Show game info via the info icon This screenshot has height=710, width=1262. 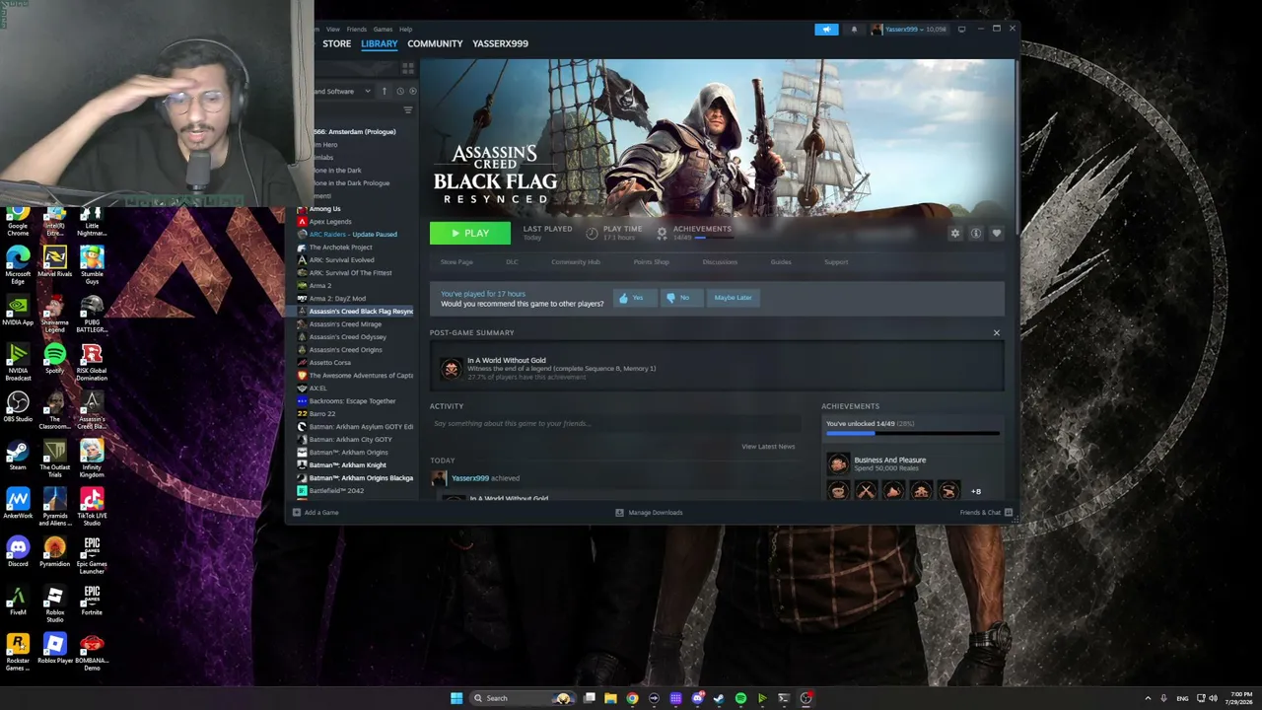(x=976, y=234)
